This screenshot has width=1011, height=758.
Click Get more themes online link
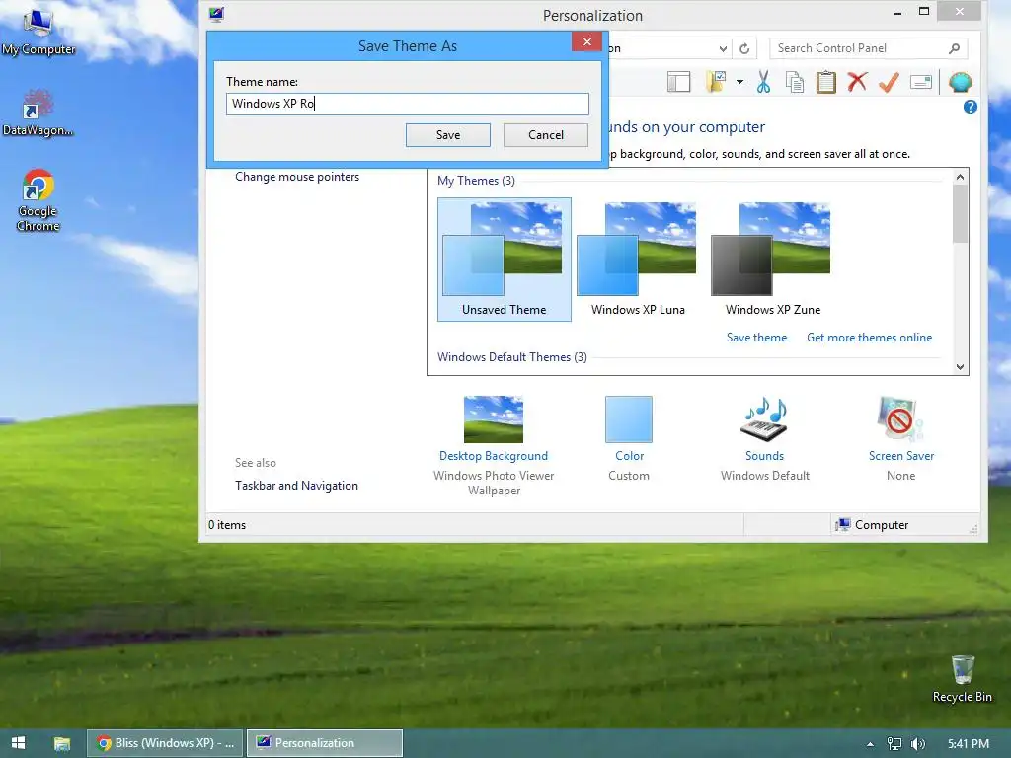[x=869, y=338]
